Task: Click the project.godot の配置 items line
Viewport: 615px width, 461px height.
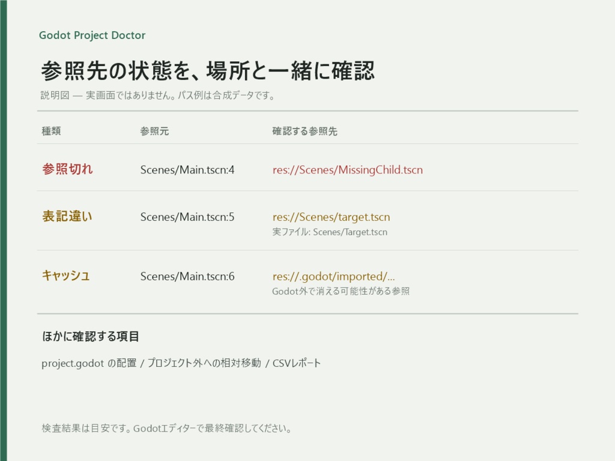Action: [x=181, y=363]
